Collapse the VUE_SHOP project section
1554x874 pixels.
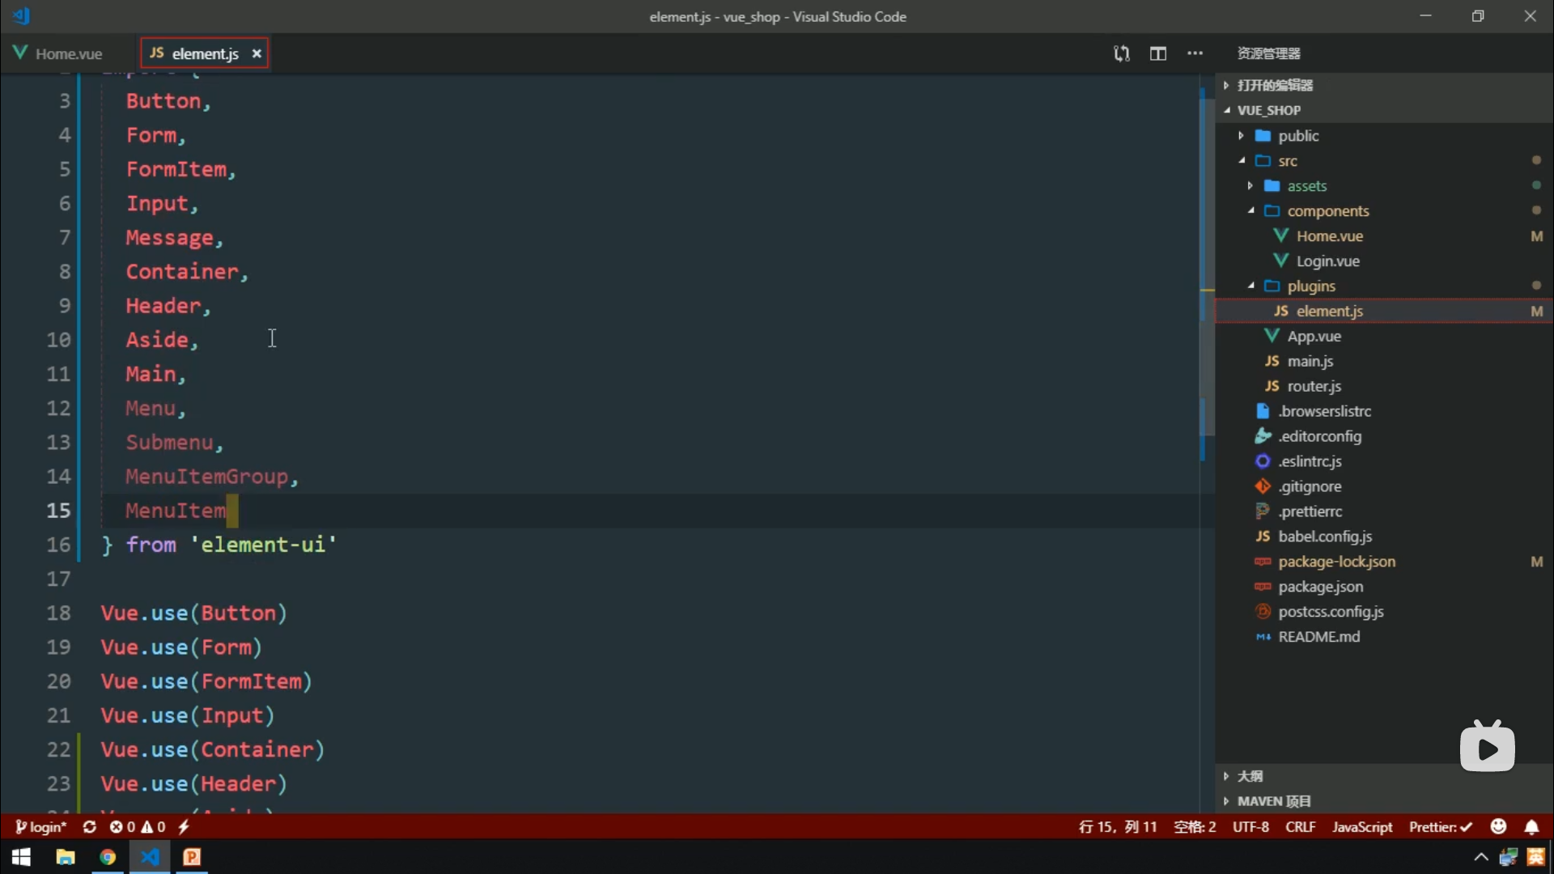[1384, 110]
